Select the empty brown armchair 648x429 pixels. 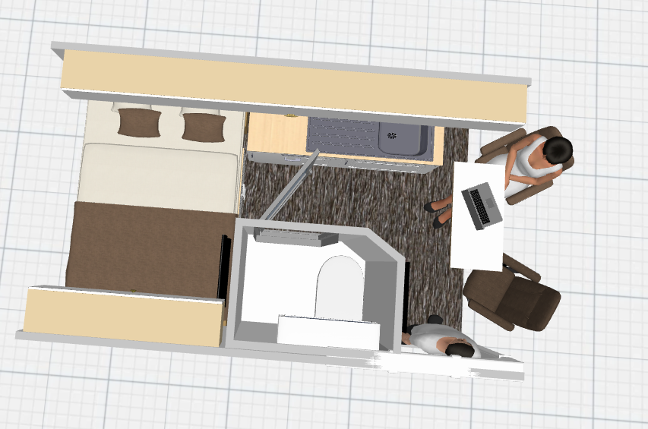click(512, 294)
